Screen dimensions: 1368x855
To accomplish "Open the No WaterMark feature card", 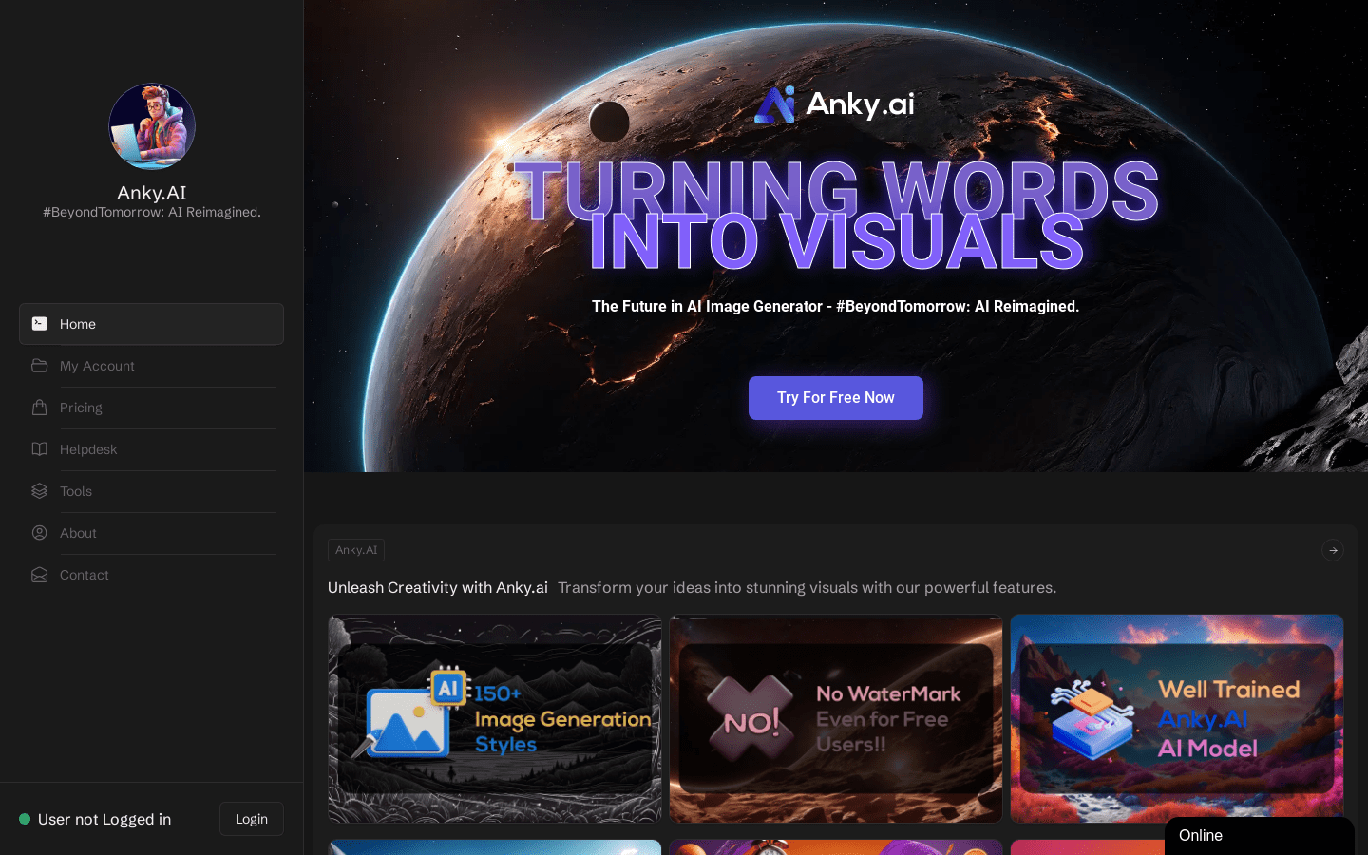I will (836, 718).
